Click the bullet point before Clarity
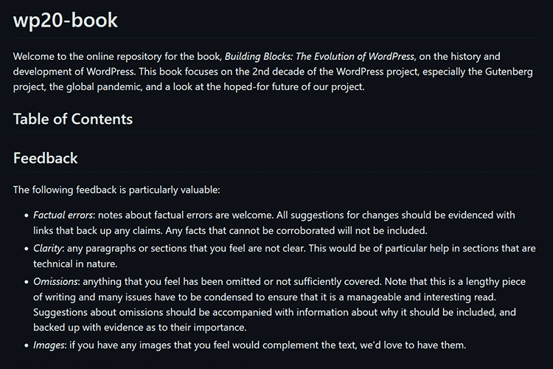The image size is (553, 369). [x=25, y=249]
